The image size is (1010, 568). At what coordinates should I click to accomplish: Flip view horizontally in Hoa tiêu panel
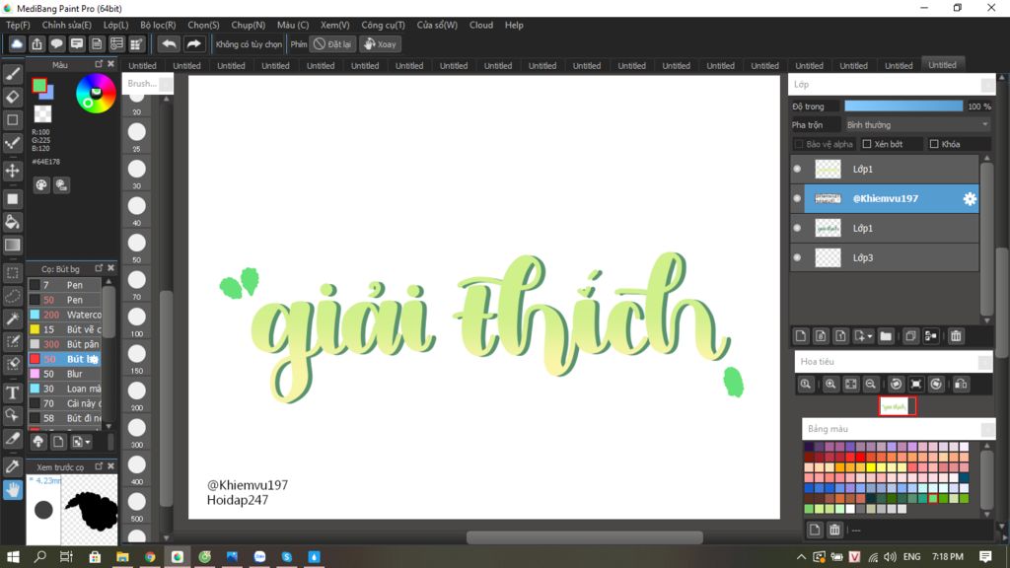tap(961, 385)
